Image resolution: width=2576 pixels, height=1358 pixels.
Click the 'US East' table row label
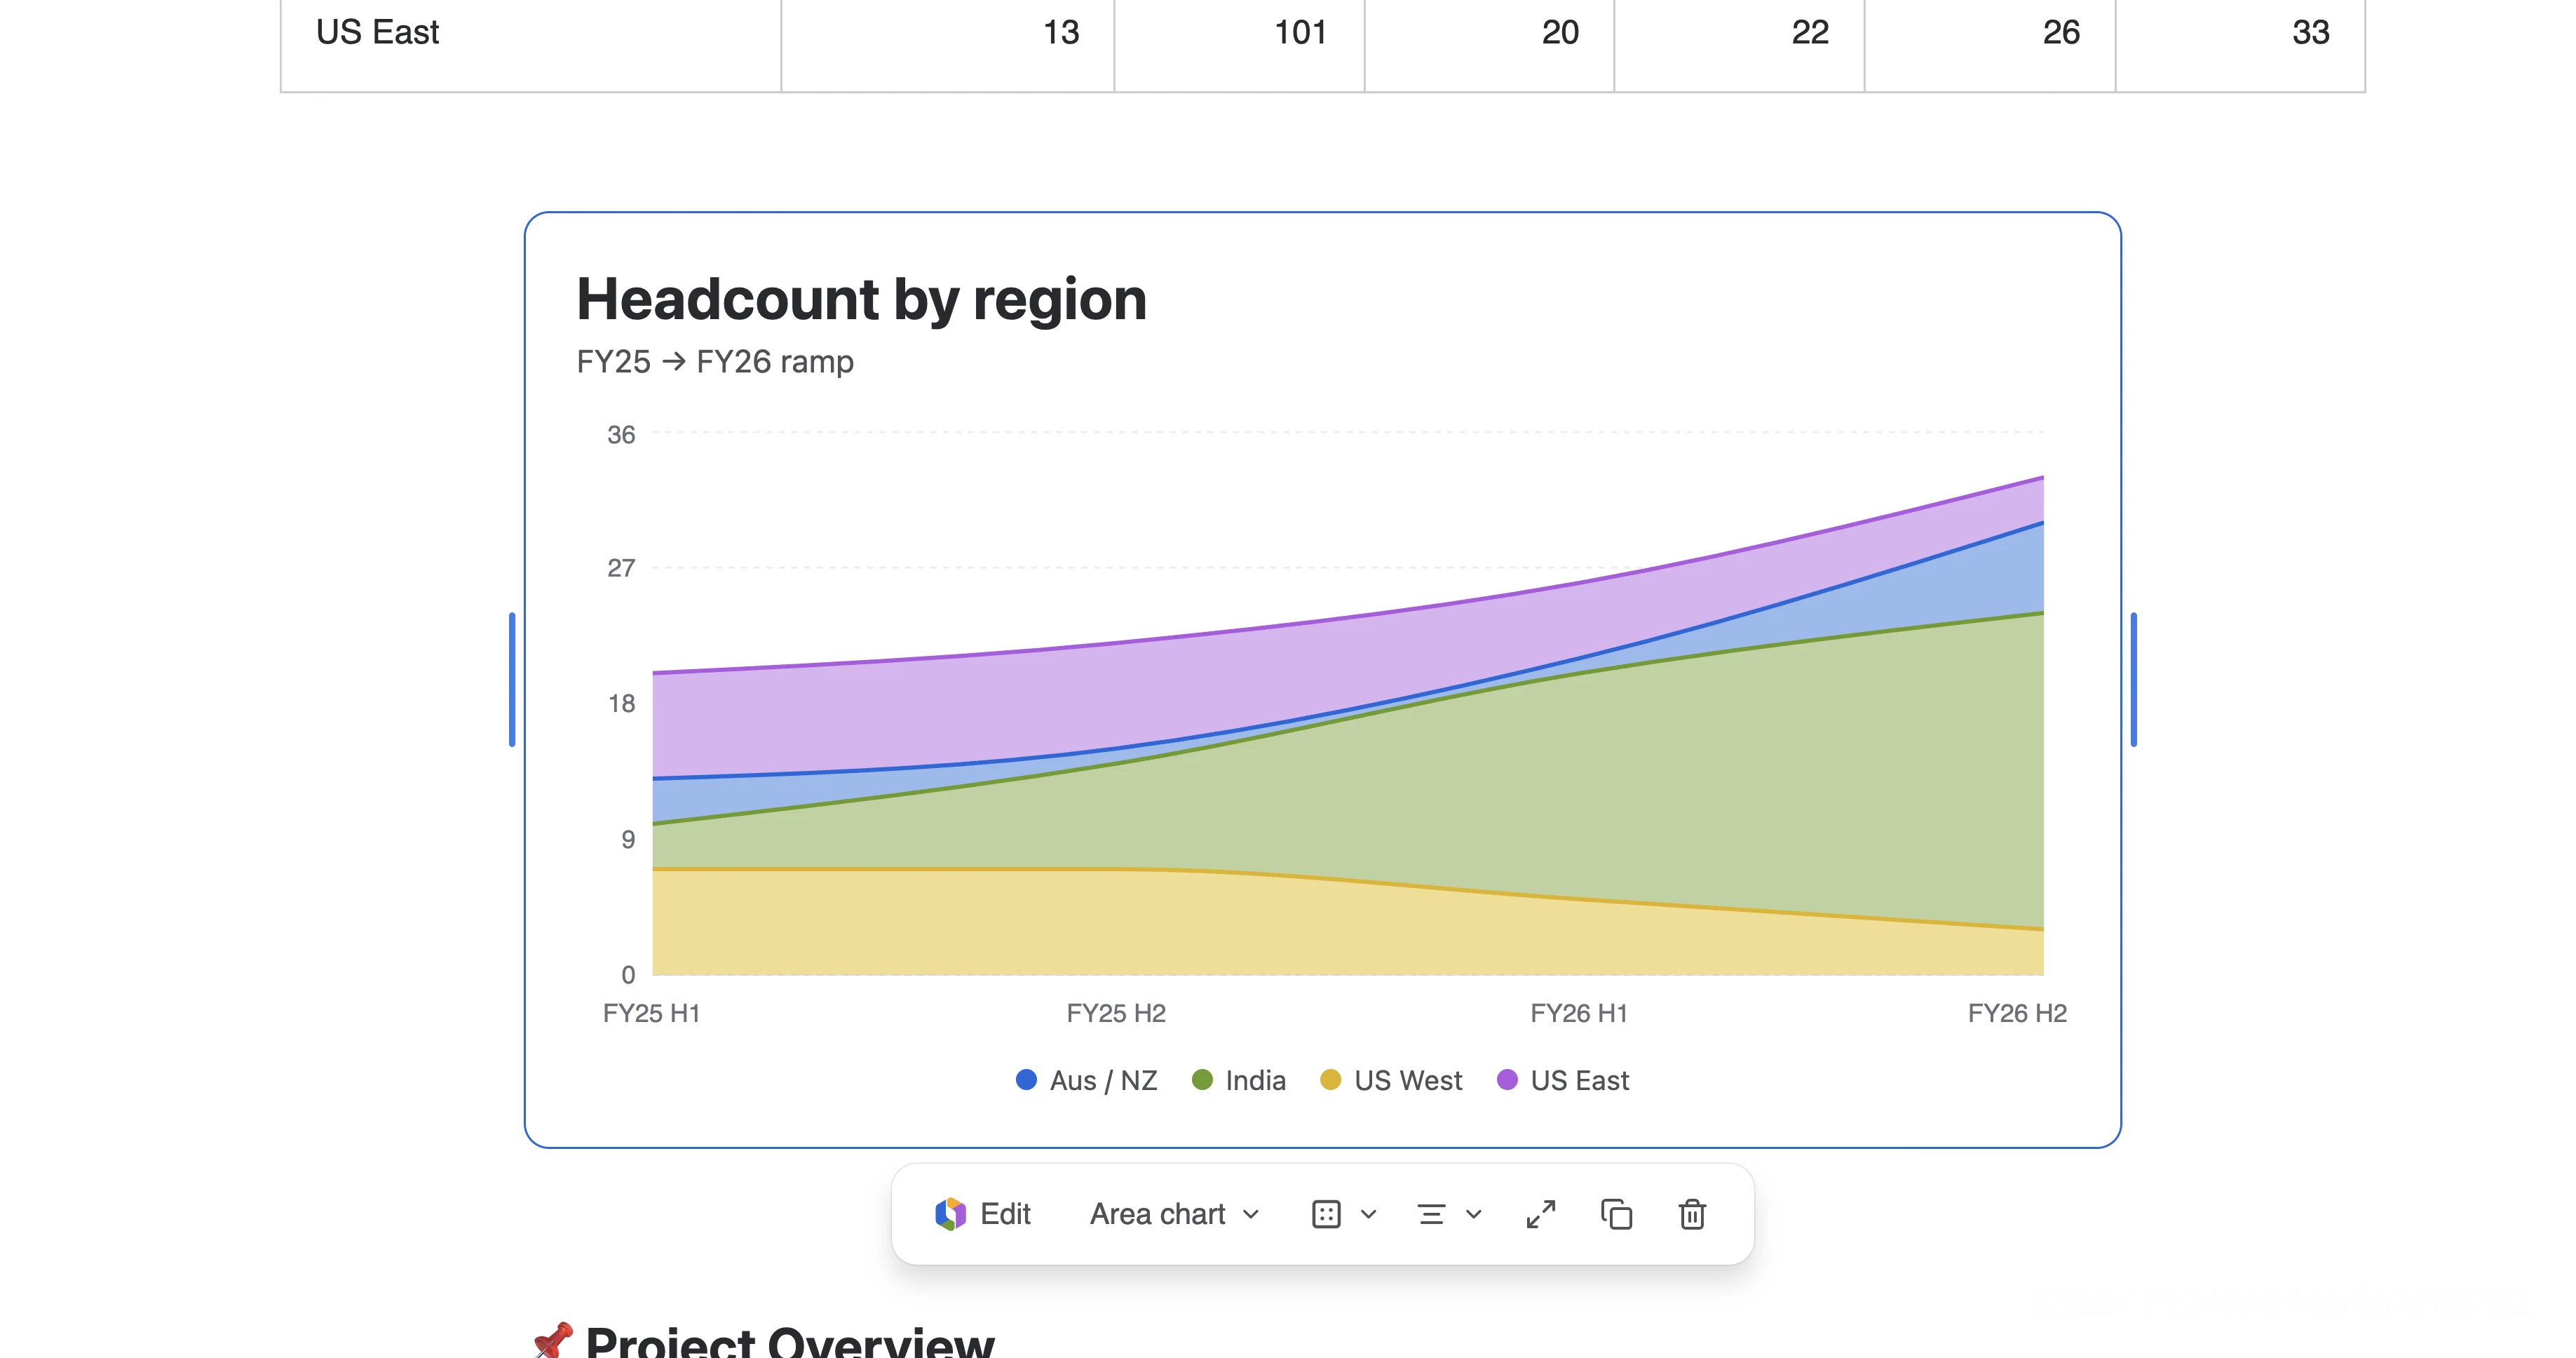click(x=377, y=33)
